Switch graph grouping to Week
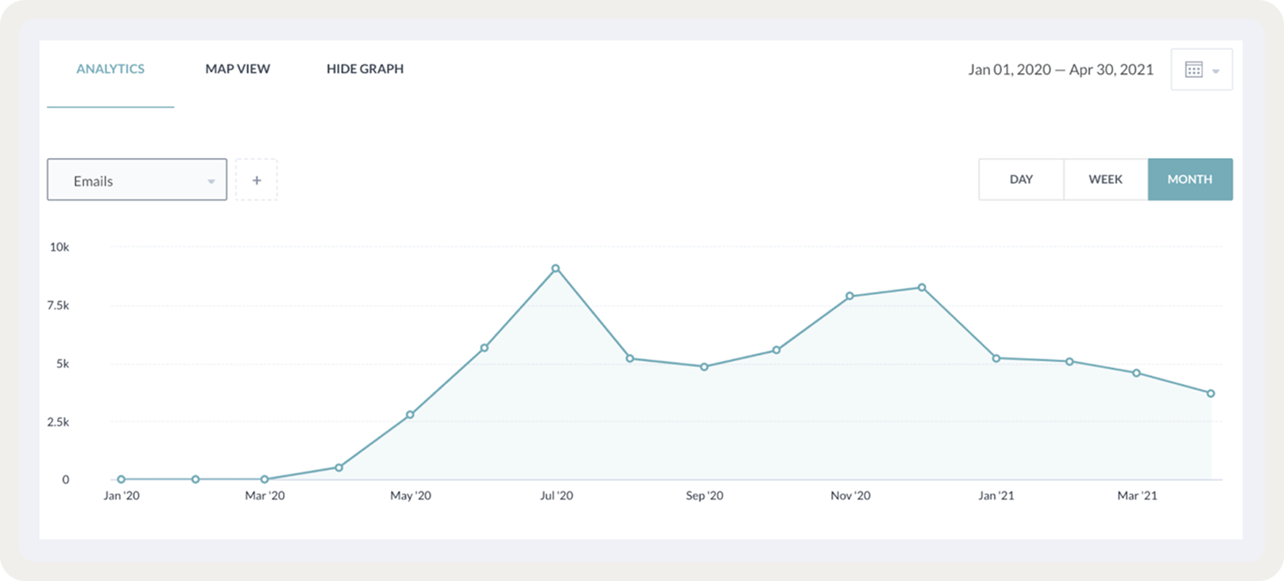The height and width of the screenshot is (581, 1284). point(1105,179)
